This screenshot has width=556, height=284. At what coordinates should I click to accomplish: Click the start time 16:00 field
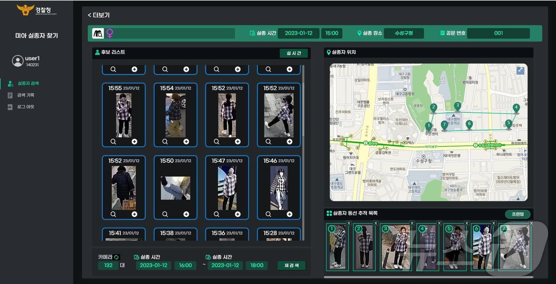[185, 265]
